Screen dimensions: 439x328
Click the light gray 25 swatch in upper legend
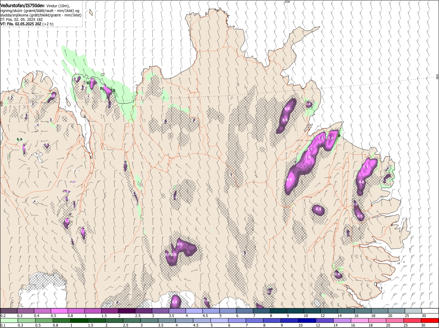coord(413,311)
